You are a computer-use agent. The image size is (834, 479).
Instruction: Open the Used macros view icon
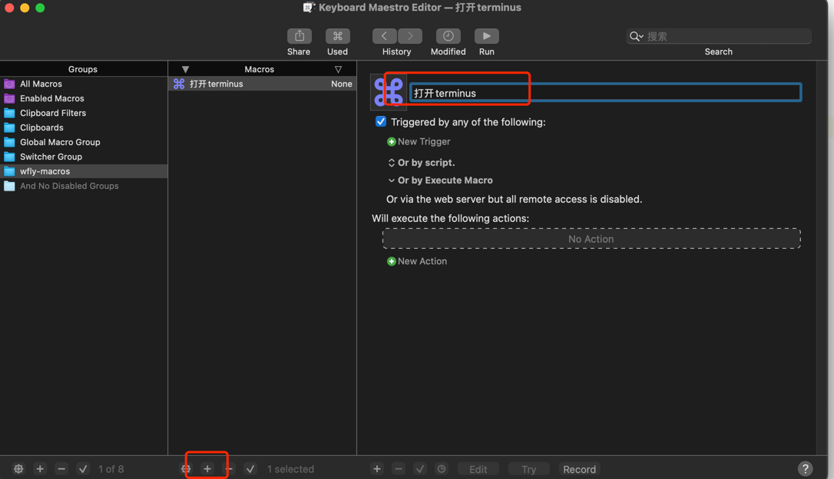tap(338, 36)
